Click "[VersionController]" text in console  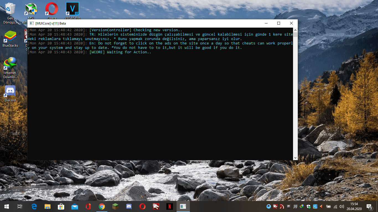[x=110, y=30]
